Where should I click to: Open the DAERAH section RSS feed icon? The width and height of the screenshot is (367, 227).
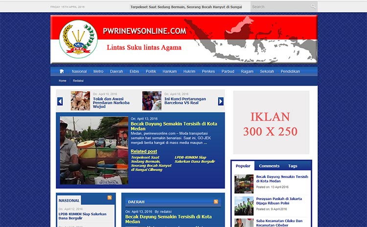[216, 202]
